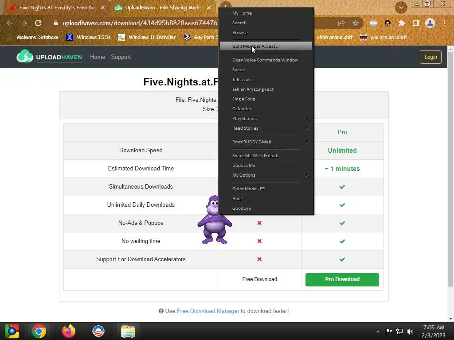Click the green Pro Download button
The height and width of the screenshot is (340, 454).
tap(342, 280)
